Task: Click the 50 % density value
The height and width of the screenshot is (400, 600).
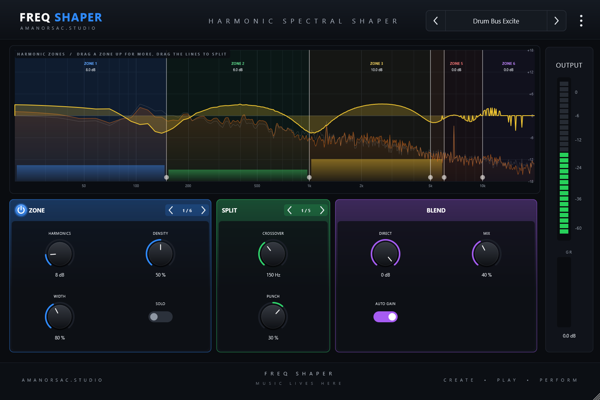Action: [161, 275]
